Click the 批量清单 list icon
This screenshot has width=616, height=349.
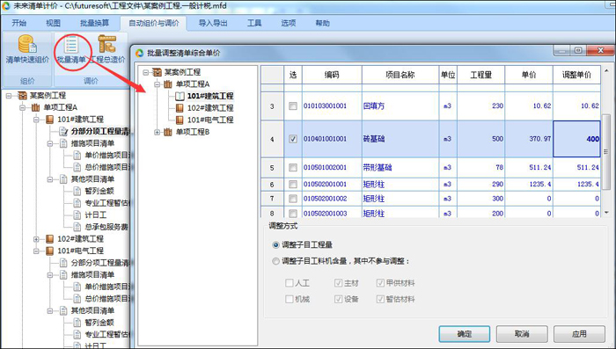(x=71, y=45)
